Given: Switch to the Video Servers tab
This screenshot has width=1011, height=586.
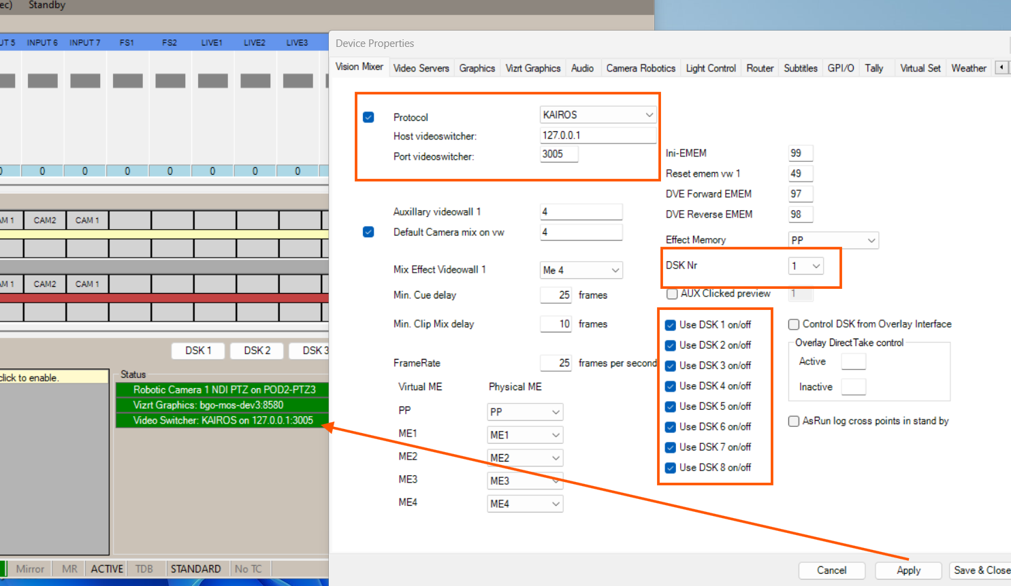Looking at the screenshot, I should (421, 68).
